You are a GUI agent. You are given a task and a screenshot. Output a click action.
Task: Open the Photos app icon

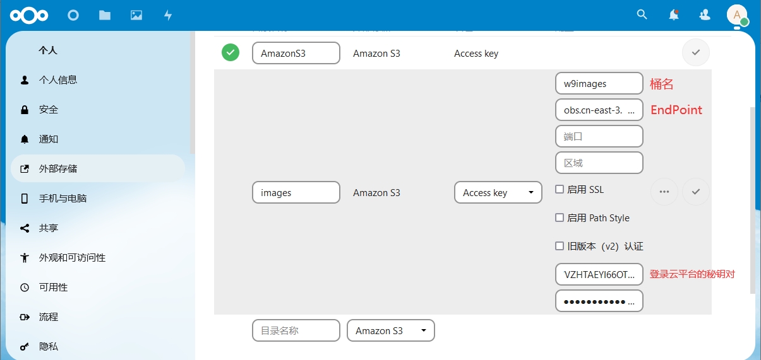(x=136, y=15)
